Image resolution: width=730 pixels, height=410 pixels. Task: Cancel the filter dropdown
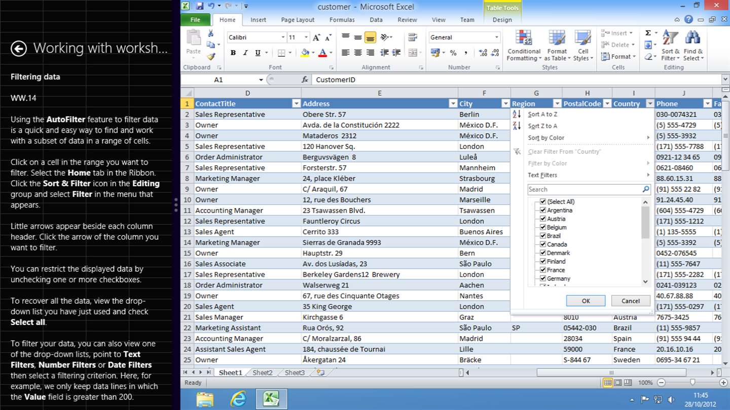[630, 301]
